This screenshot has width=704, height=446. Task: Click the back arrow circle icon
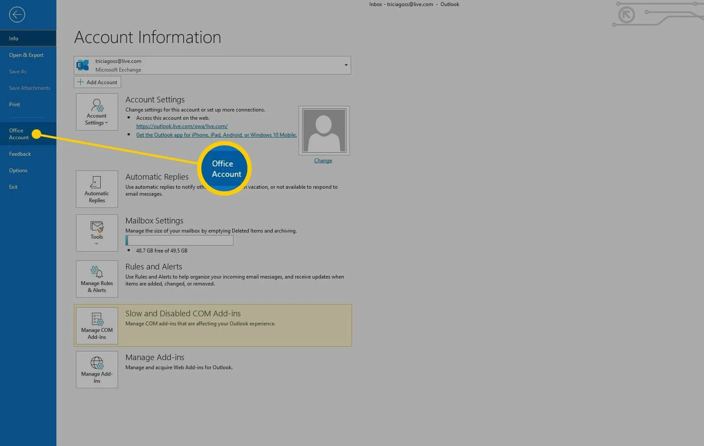tap(17, 15)
